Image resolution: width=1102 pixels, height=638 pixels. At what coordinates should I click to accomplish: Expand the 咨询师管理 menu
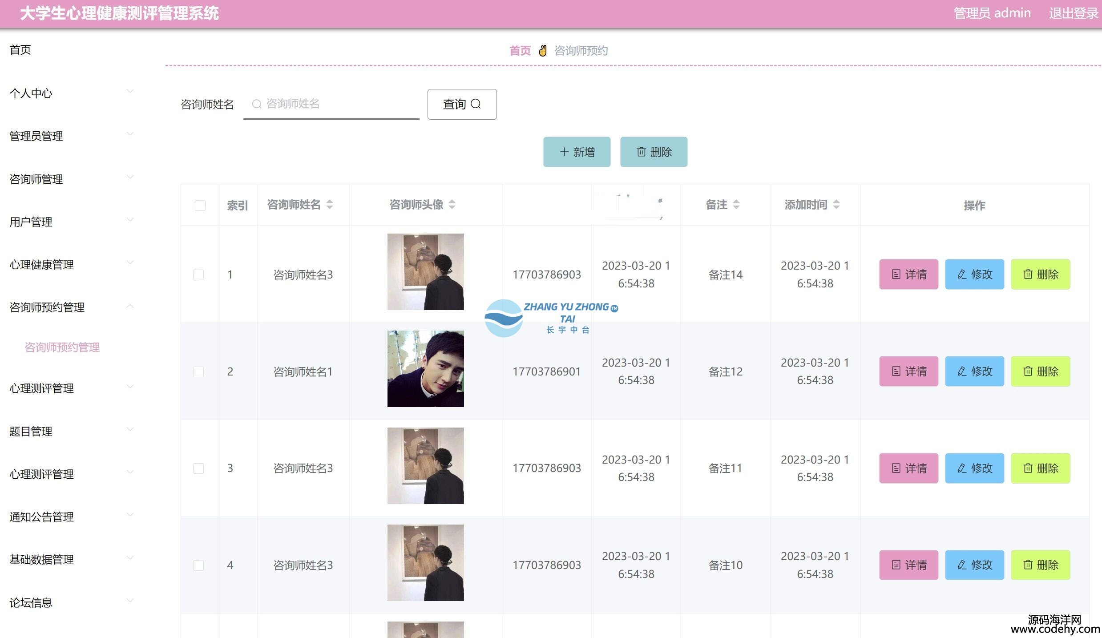[x=72, y=179]
